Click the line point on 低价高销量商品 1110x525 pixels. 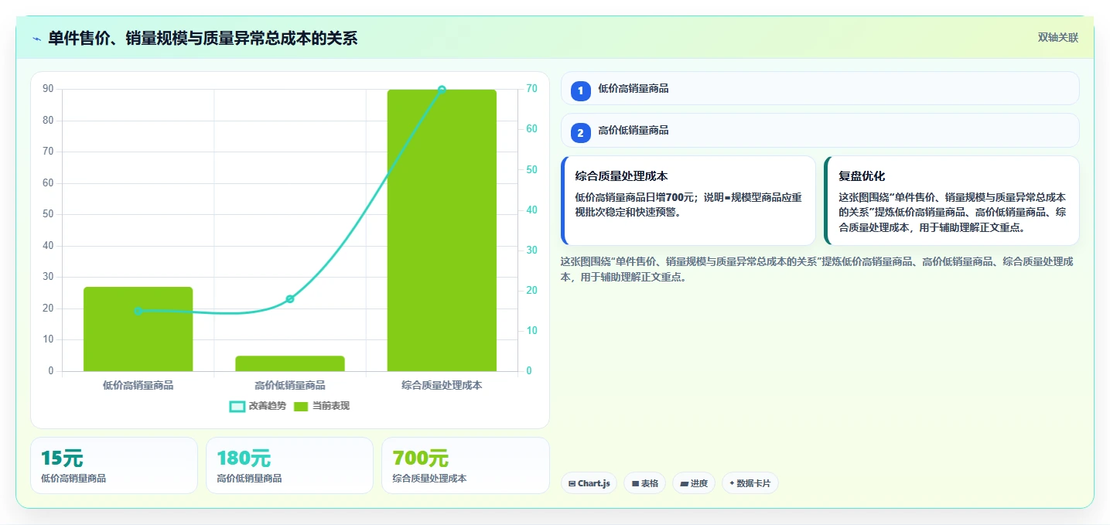click(x=138, y=311)
